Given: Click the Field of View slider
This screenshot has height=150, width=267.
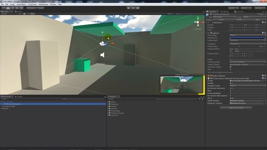Looking at the screenshot, I should point(244,46).
